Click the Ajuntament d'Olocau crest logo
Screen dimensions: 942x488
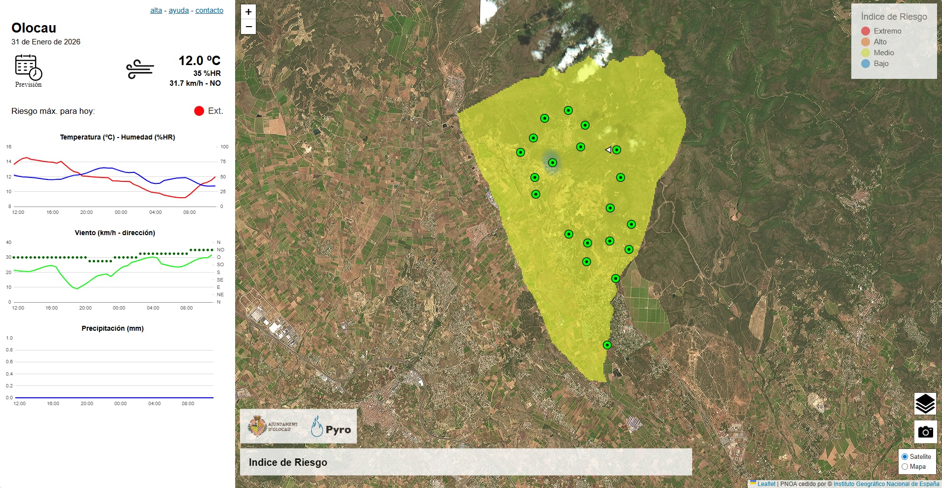(257, 426)
